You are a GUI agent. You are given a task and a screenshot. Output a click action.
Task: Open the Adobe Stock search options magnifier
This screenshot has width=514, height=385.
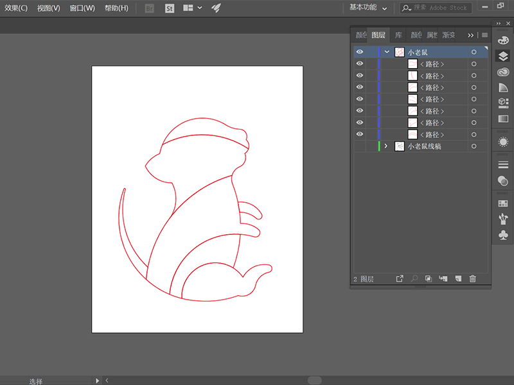click(407, 8)
